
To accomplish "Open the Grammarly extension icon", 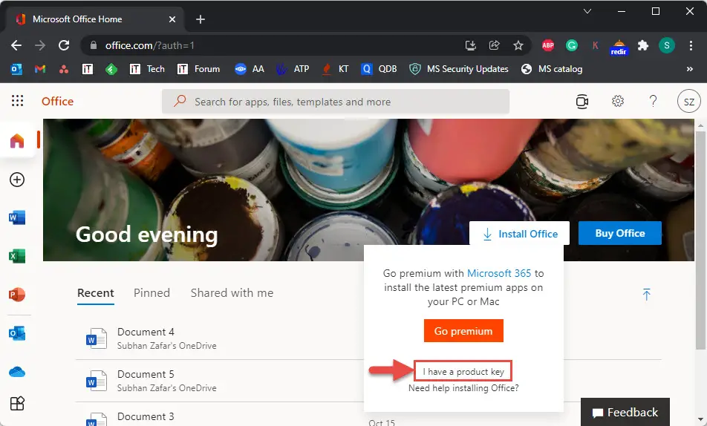I will 572,45.
